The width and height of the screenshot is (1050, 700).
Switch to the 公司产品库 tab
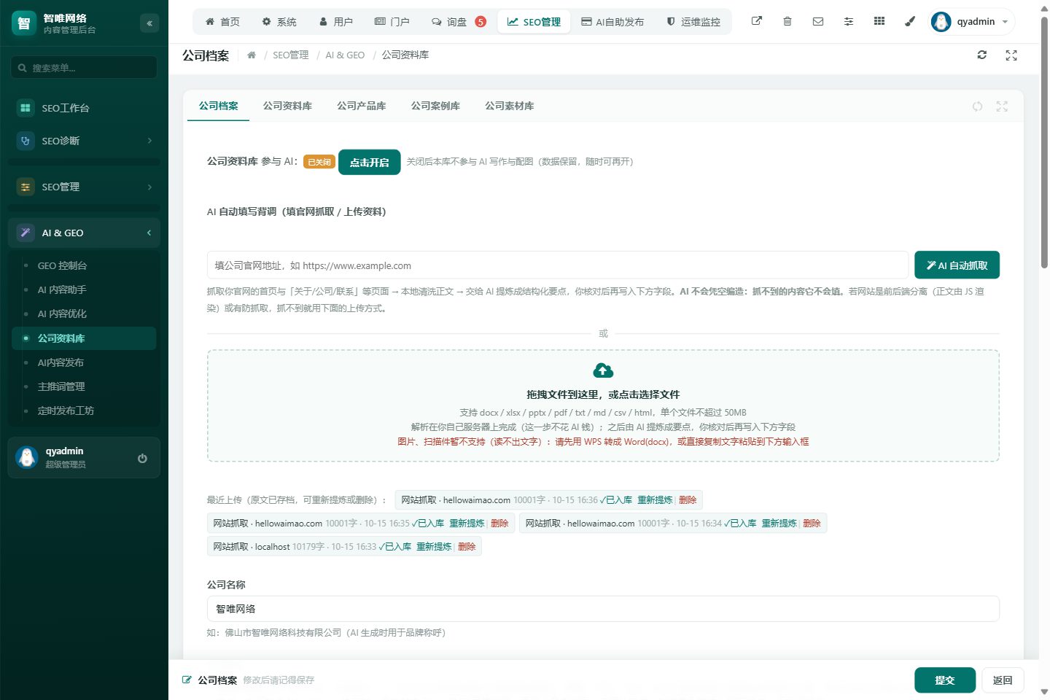pos(362,106)
